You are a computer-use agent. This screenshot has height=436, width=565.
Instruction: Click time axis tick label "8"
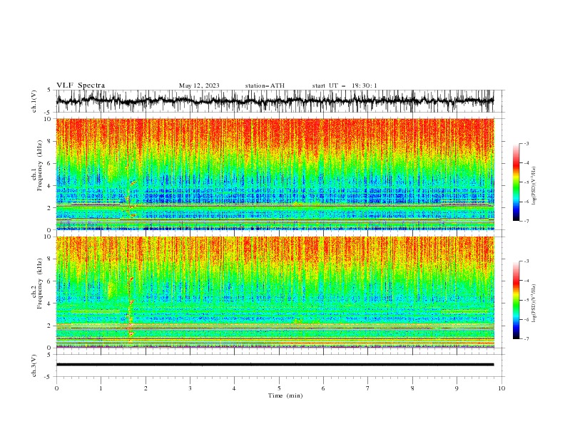click(x=412, y=388)
